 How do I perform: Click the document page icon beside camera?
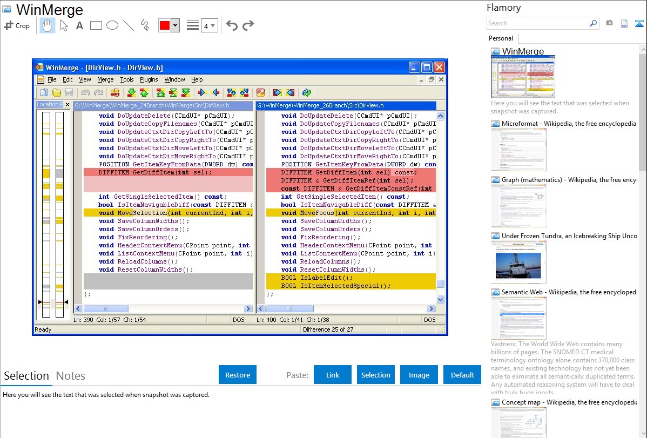624,23
